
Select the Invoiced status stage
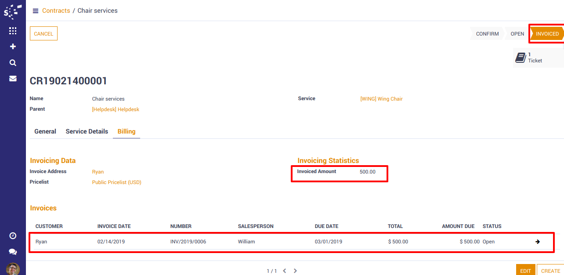point(547,34)
